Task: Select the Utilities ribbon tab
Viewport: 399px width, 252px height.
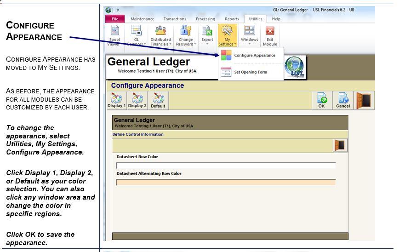Action: 255,19
